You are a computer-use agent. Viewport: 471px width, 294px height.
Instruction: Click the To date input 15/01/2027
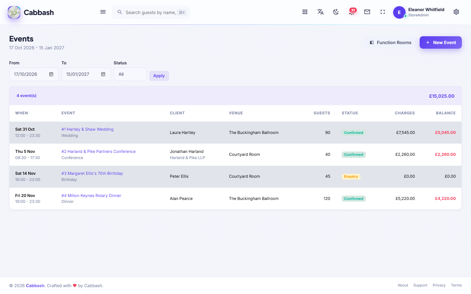coord(86,74)
